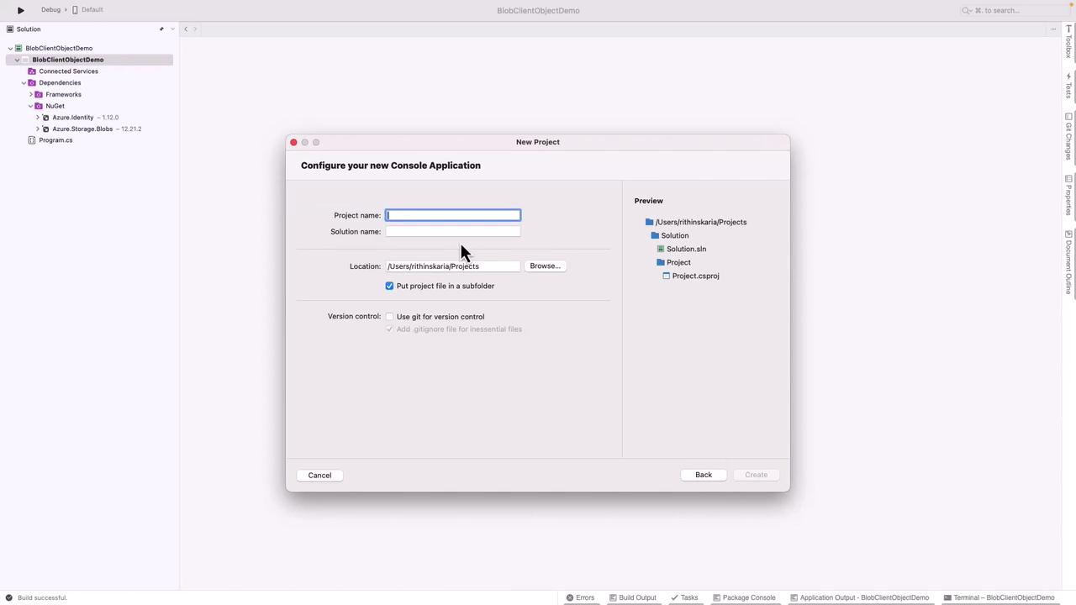Select Program.cs in the solution tree
The image size is (1076, 605).
tap(55, 140)
